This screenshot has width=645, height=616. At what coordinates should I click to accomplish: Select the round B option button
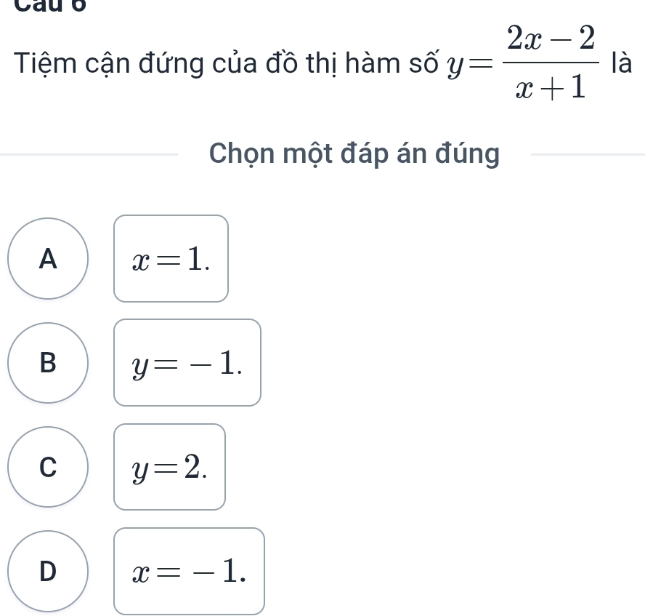point(48,362)
